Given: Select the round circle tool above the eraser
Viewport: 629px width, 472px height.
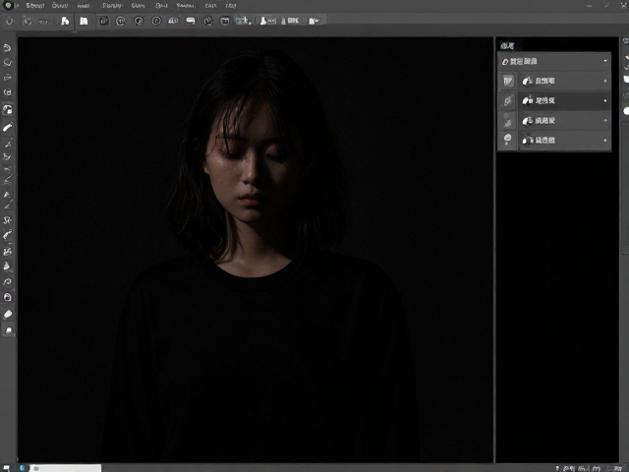Looking at the screenshot, I should click(8, 297).
